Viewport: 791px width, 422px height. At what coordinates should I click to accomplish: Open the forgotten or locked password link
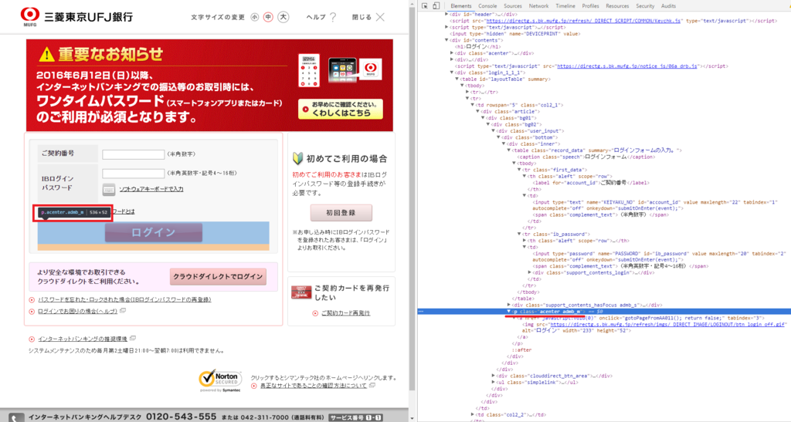[x=124, y=299]
